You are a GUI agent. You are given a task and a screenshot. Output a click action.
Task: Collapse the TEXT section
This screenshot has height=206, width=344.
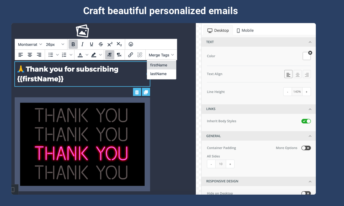click(310, 42)
